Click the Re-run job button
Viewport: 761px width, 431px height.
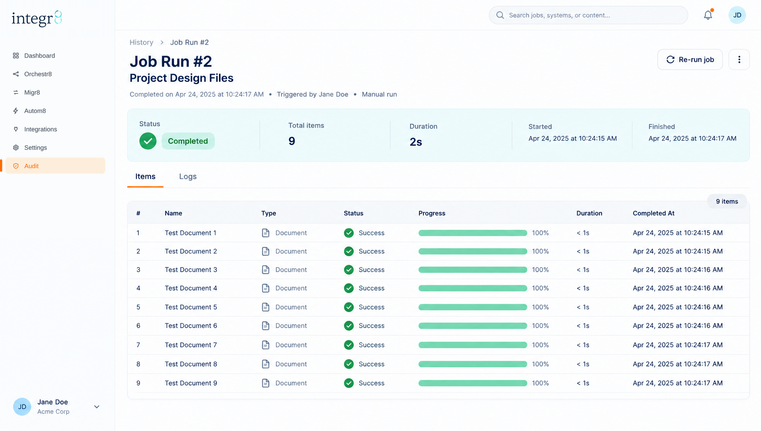(690, 59)
